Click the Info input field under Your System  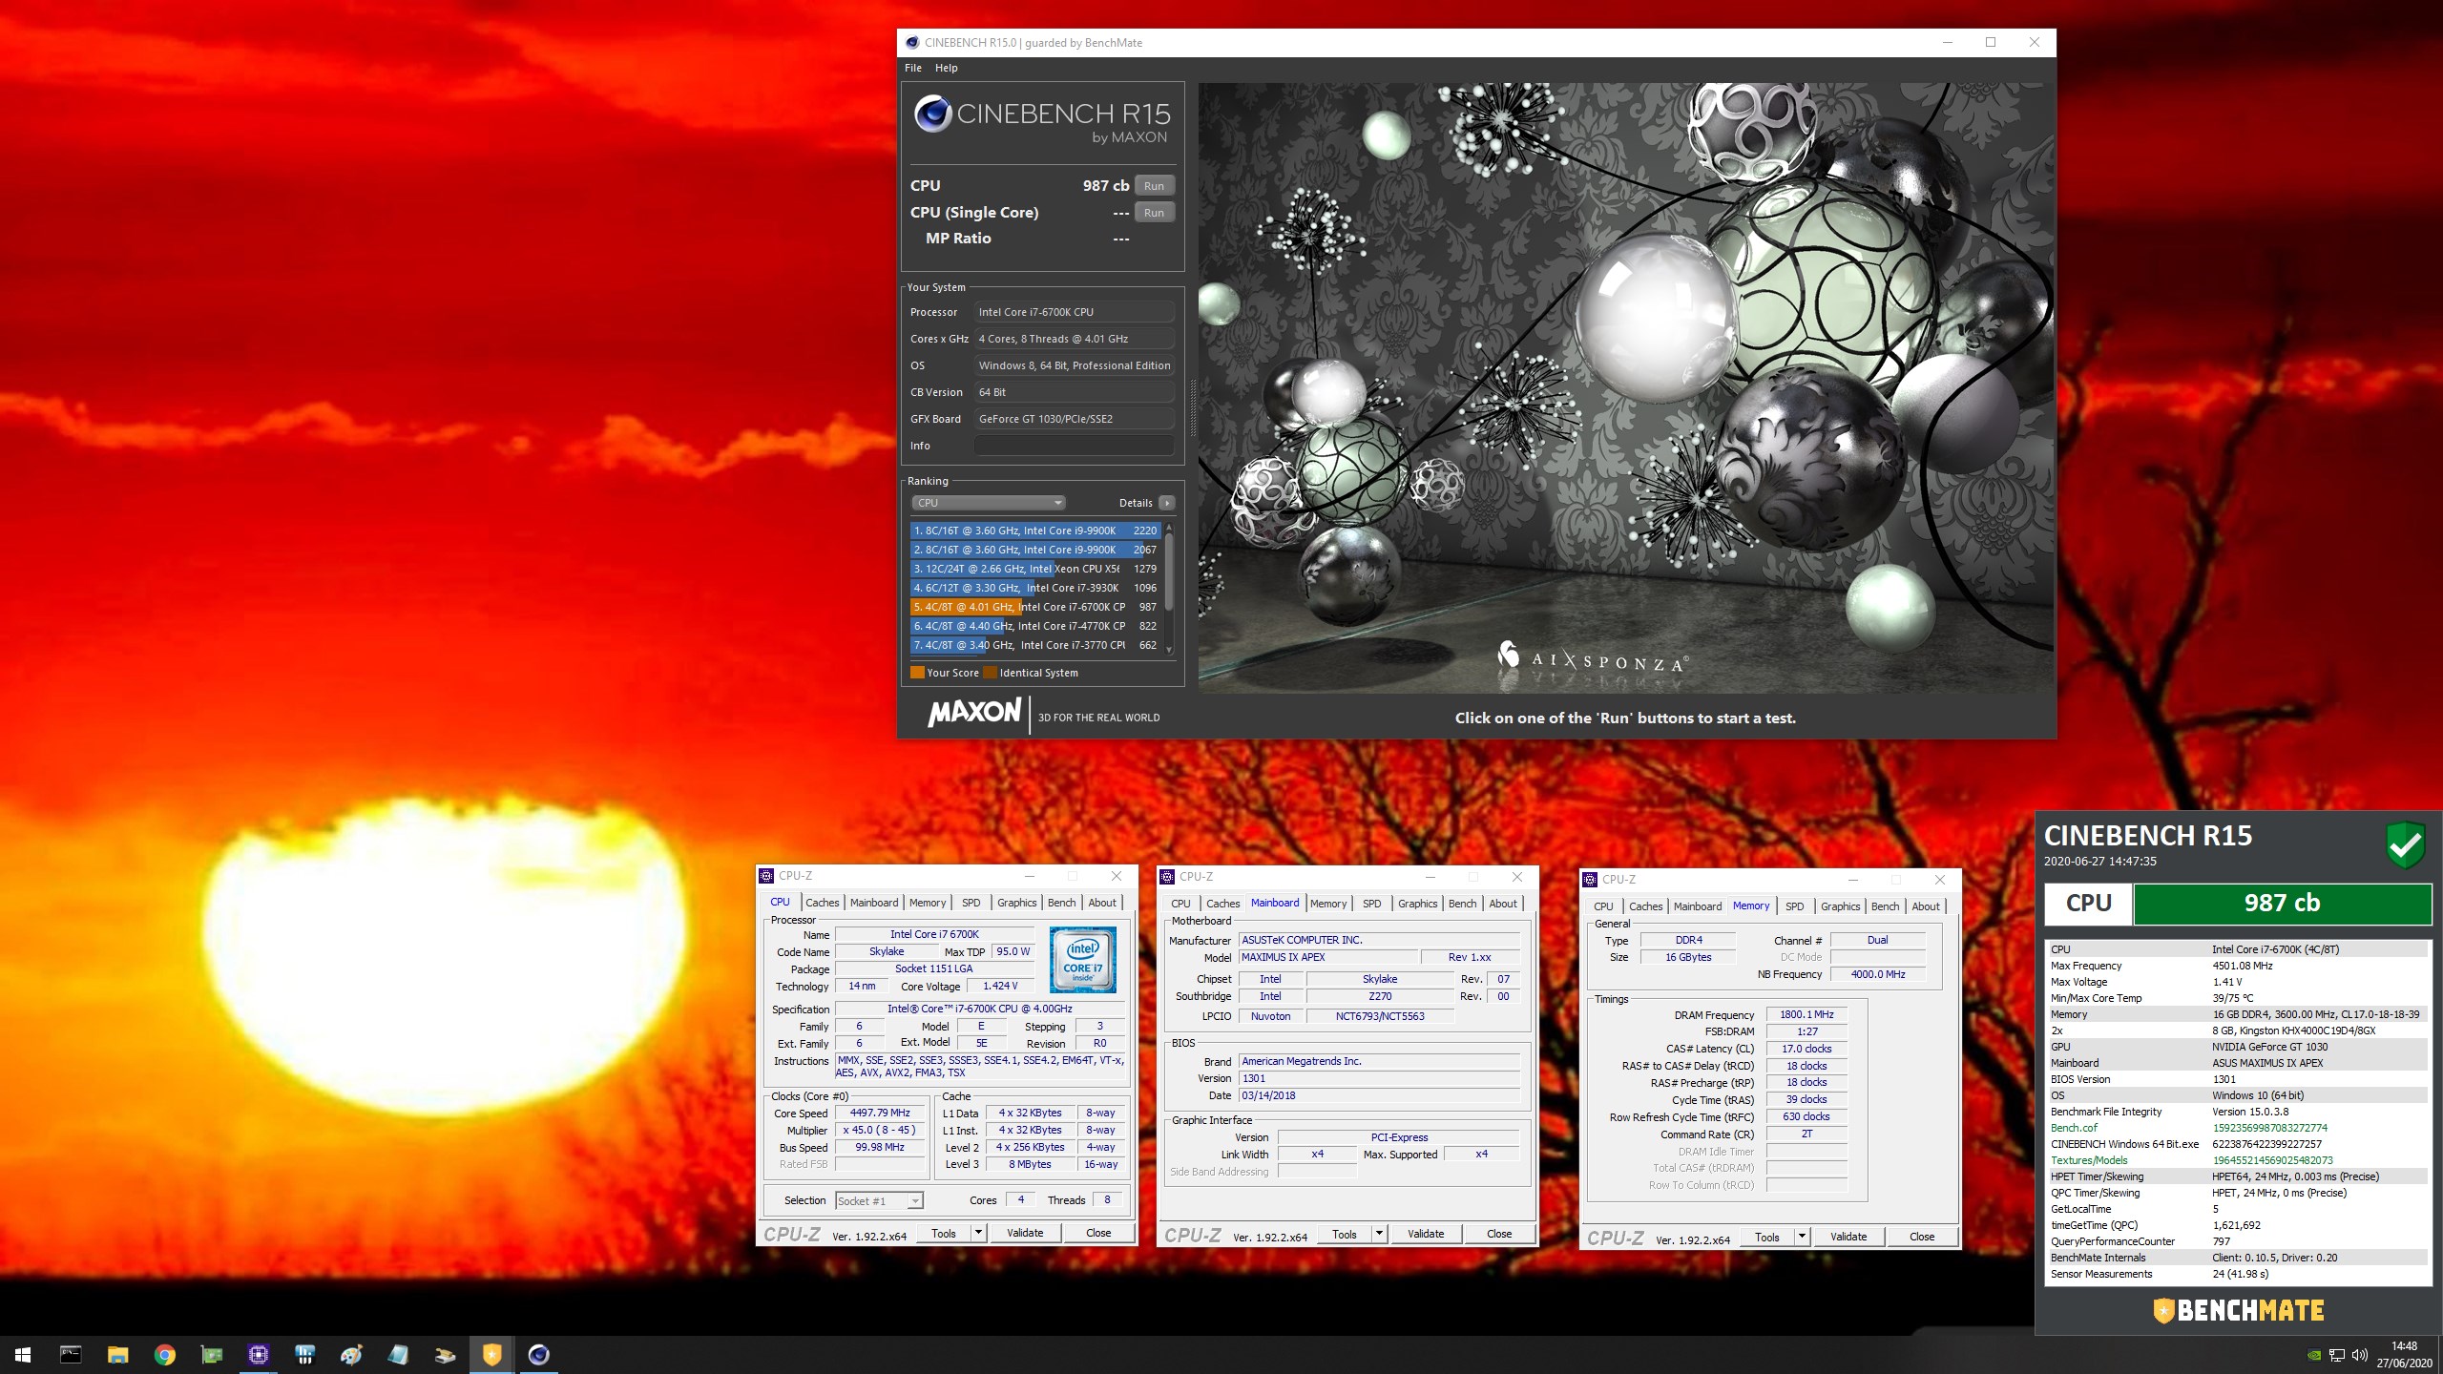[1074, 446]
